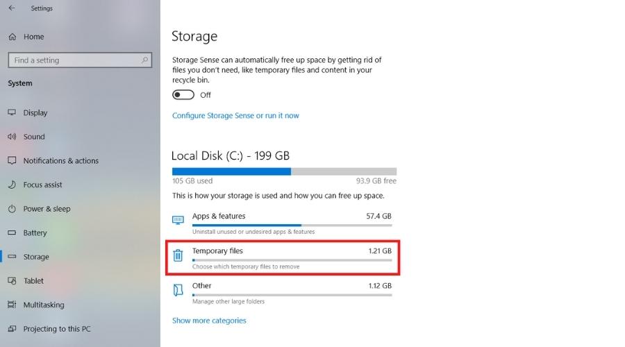Click the Apps & features icon
625x347 pixels.
pos(178,220)
